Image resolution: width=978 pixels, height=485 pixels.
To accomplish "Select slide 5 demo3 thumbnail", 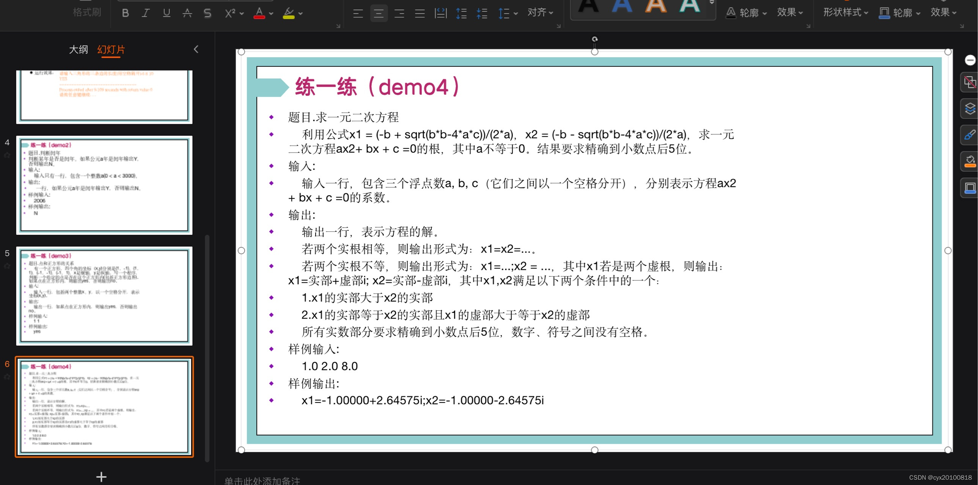I will [x=104, y=296].
